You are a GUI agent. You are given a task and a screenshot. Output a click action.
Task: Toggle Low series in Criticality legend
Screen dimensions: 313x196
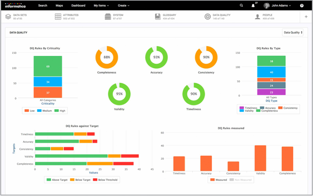coord(30,110)
